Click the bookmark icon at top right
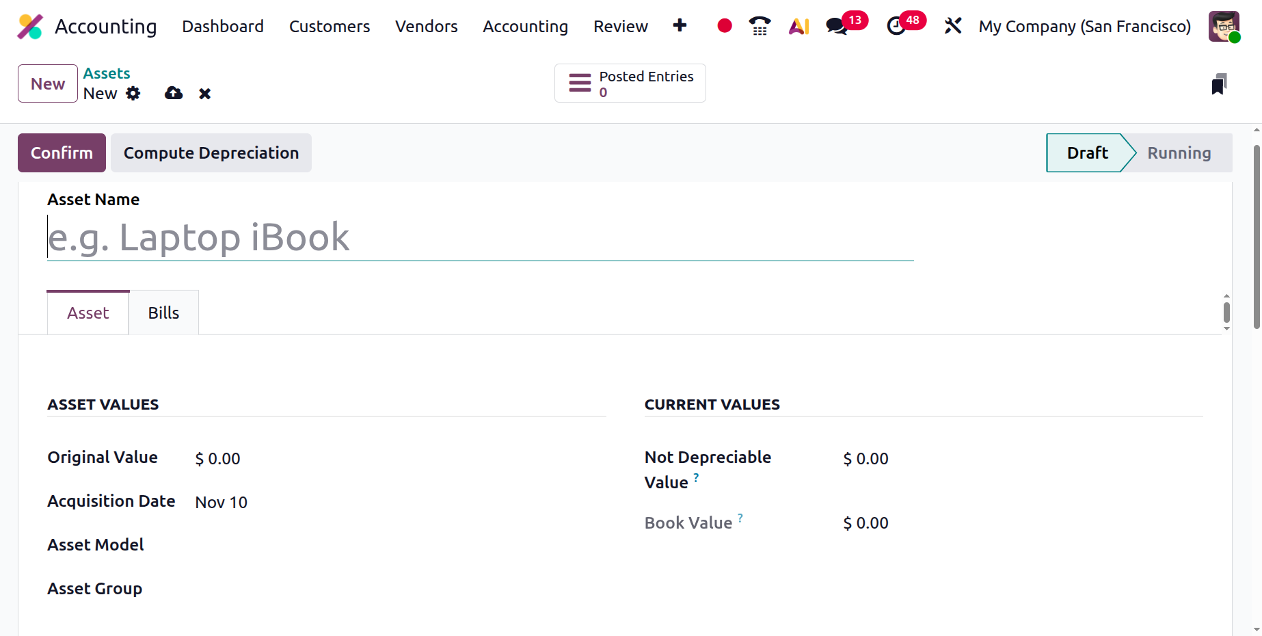Image resolution: width=1262 pixels, height=636 pixels. tap(1218, 84)
